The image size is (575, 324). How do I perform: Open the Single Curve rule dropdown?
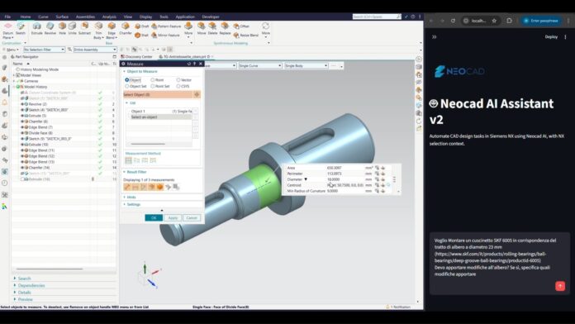pos(260,65)
